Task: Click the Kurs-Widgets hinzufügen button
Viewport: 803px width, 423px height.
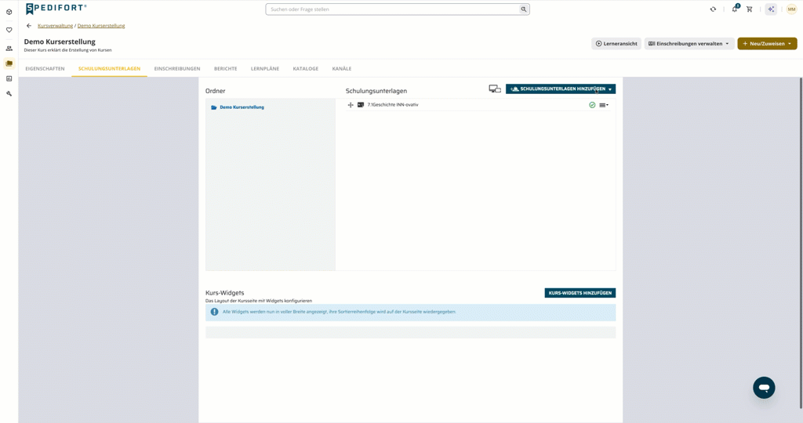Action: (x=580, y=293)
